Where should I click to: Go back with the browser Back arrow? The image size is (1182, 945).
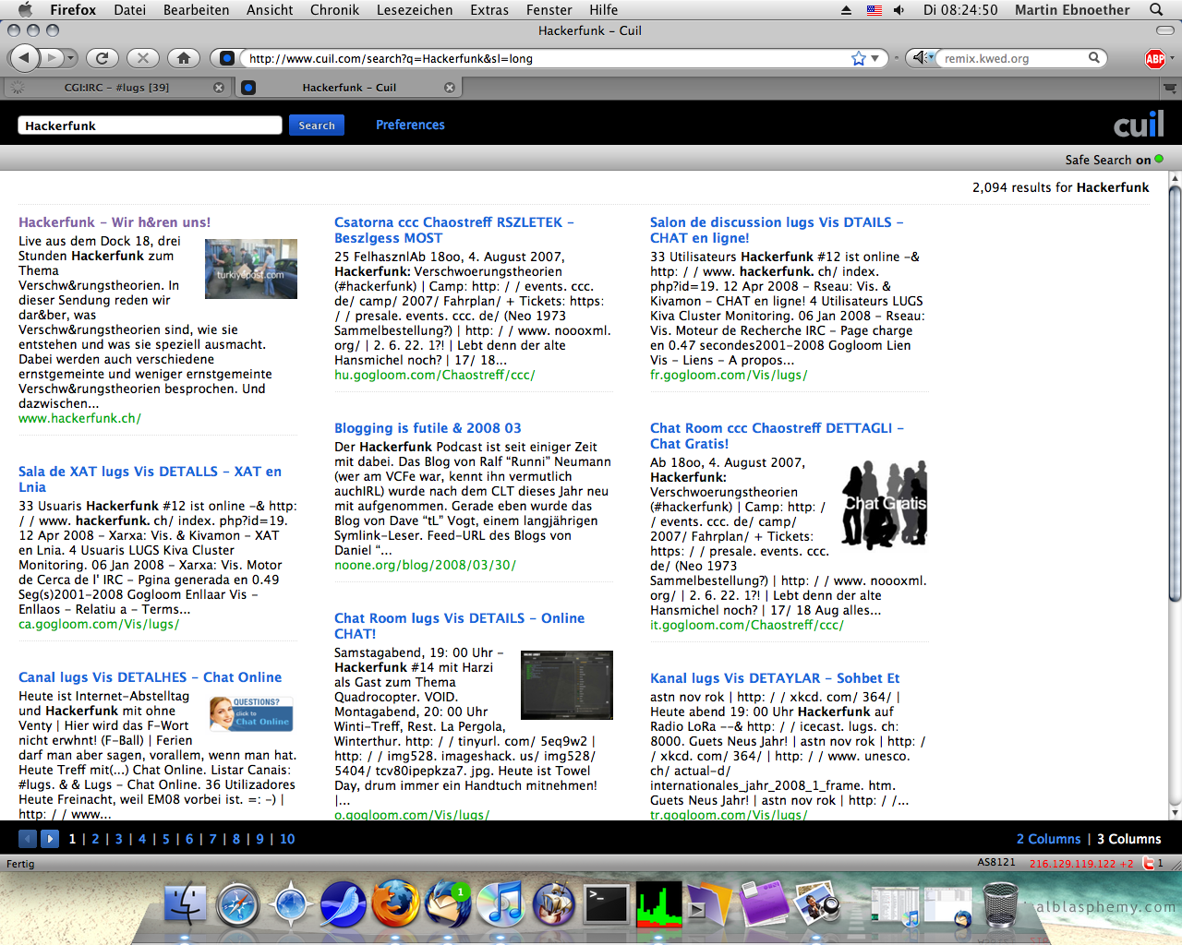(x=25, y=58)
